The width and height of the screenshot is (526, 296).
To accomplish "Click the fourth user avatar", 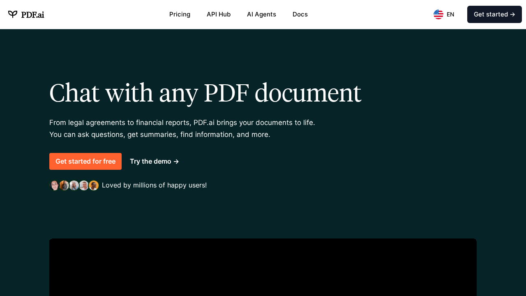I will coord(84,185).
